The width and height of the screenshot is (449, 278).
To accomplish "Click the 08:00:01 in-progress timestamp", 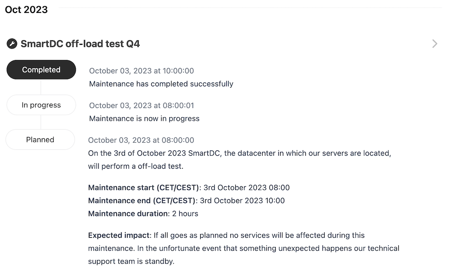I will 141,106.
